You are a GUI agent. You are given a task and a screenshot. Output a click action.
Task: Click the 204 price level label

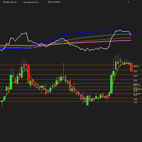135,99
